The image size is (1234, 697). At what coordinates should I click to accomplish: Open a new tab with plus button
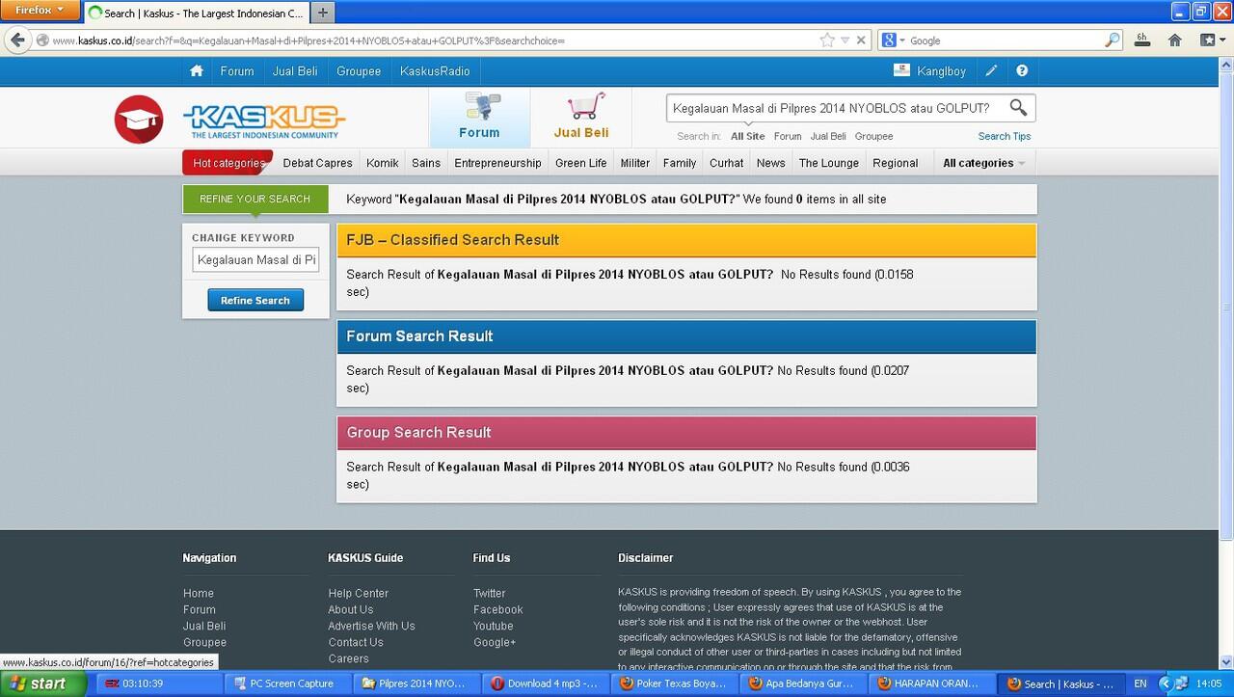point(323,13)
